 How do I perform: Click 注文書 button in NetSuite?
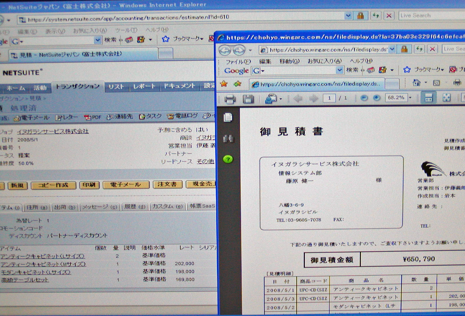coord(167,184)
